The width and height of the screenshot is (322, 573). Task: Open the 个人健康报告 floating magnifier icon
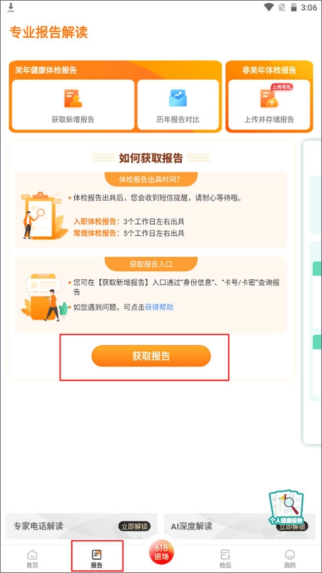pos(286,506)
